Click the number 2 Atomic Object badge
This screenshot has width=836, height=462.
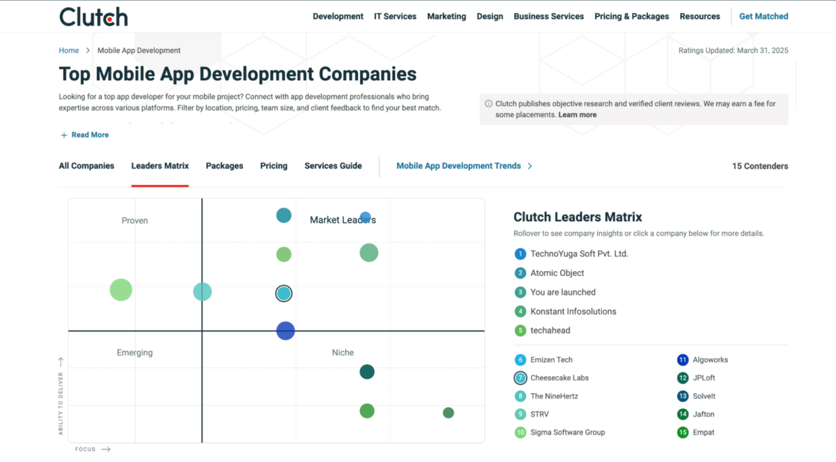tap(520, 273)
